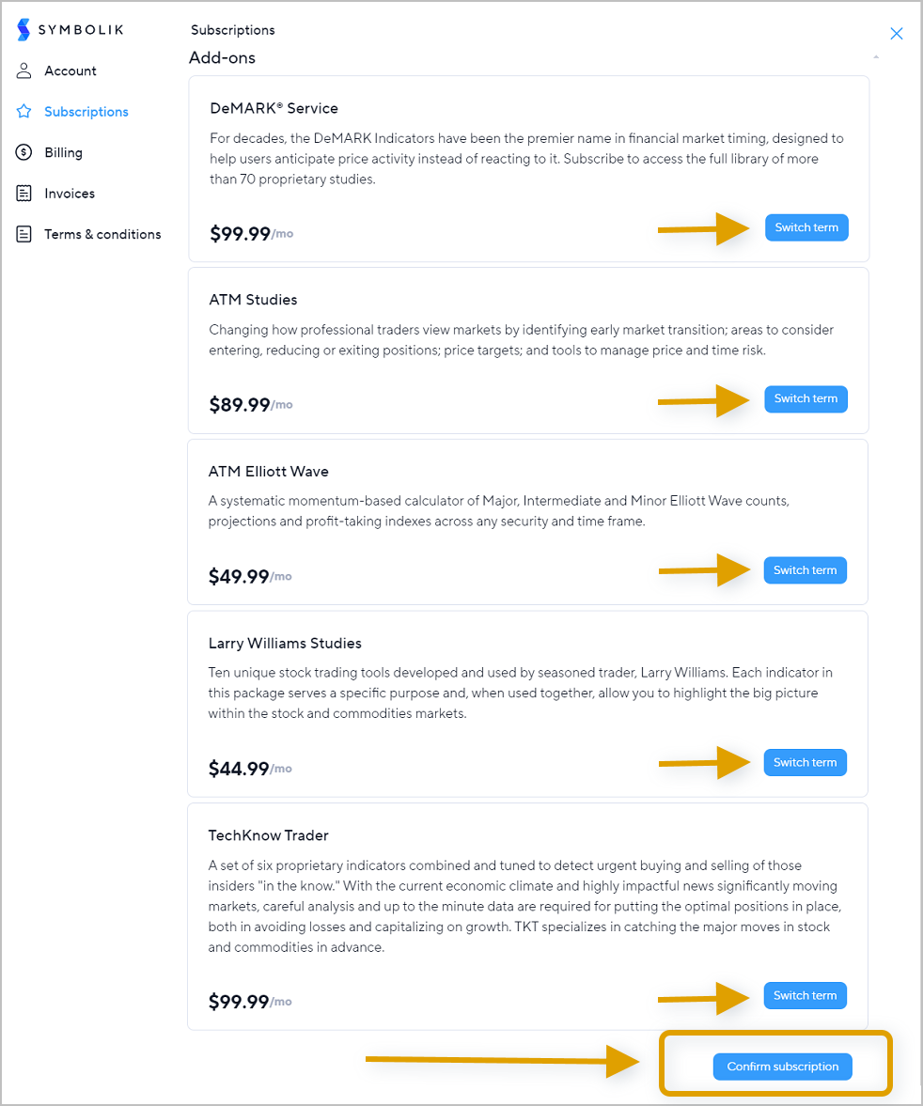Switch term for Larry Williams Studies
The height and width of the screenshot is (1106, 923).
coord(806,762)
